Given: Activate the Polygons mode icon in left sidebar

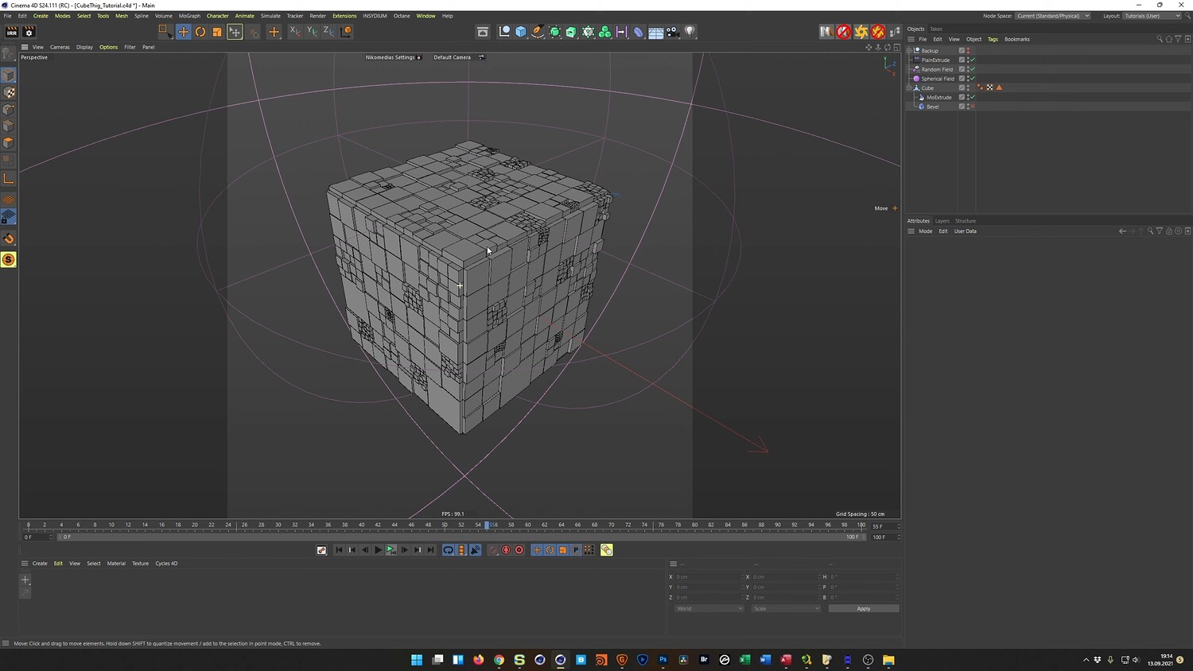Looking at the screenshot, I should 9,143.
